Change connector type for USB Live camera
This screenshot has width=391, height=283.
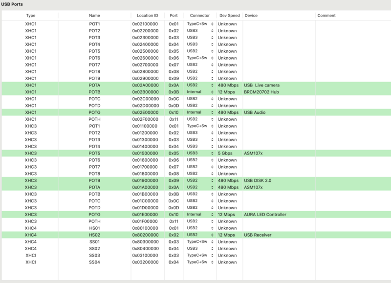(x=212, y=85)
